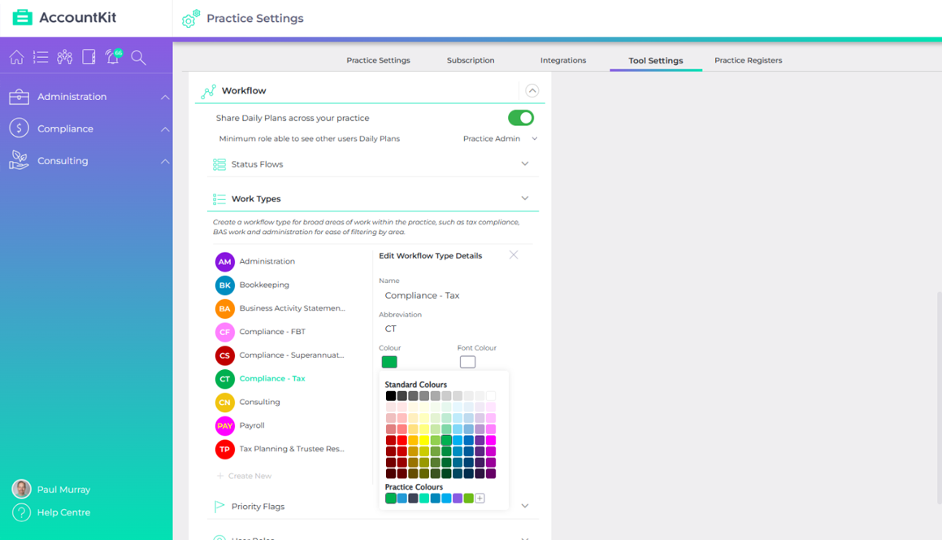
Task: Switch to the Integrations tab
Action: click(563, 60)
